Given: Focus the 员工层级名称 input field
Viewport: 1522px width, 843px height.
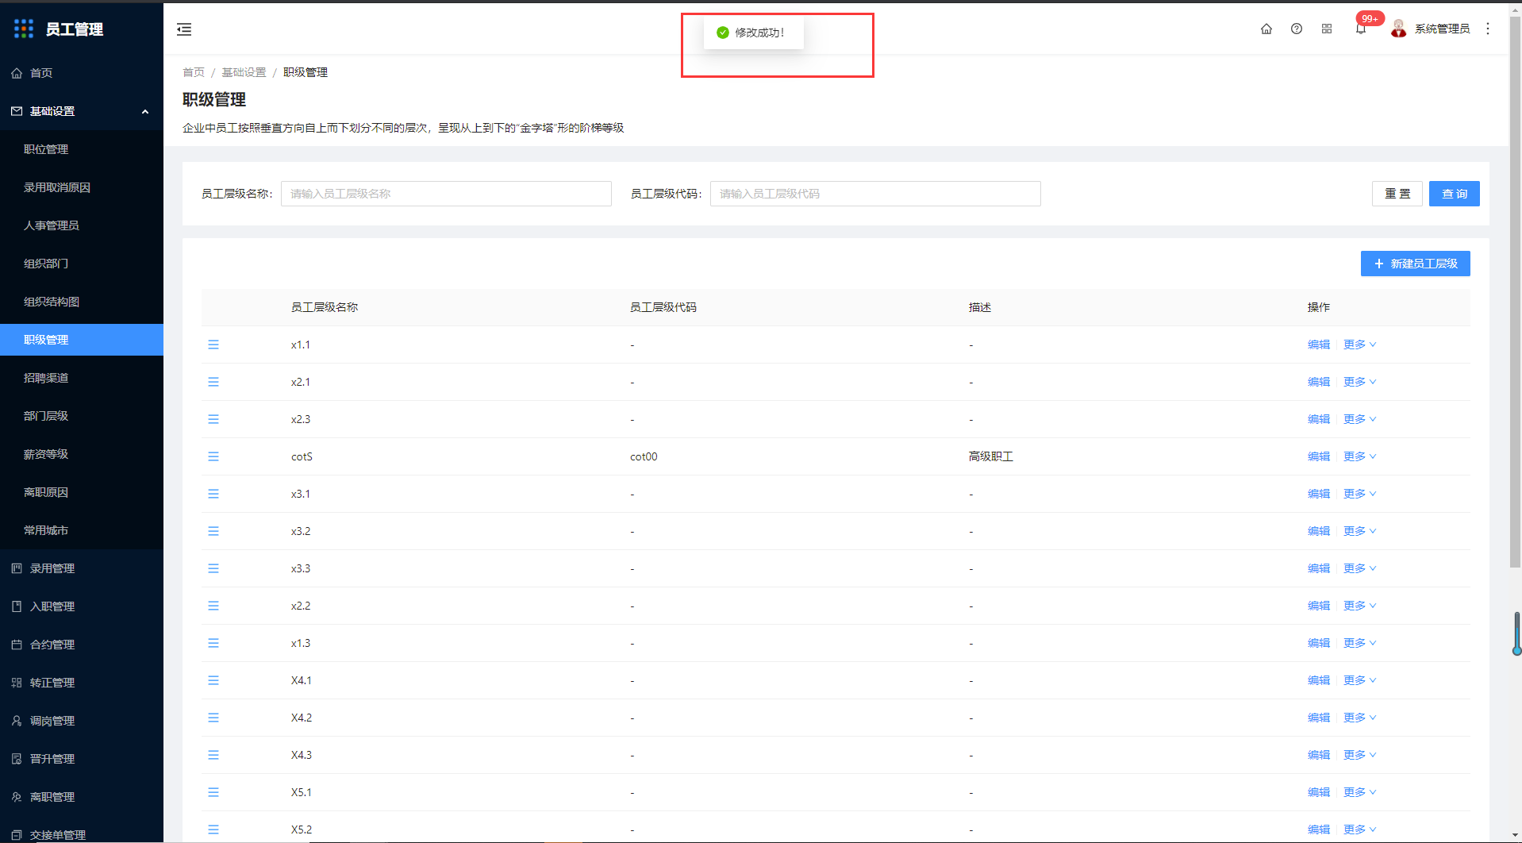Looking at the screenshot, I should tap(446, 194).
